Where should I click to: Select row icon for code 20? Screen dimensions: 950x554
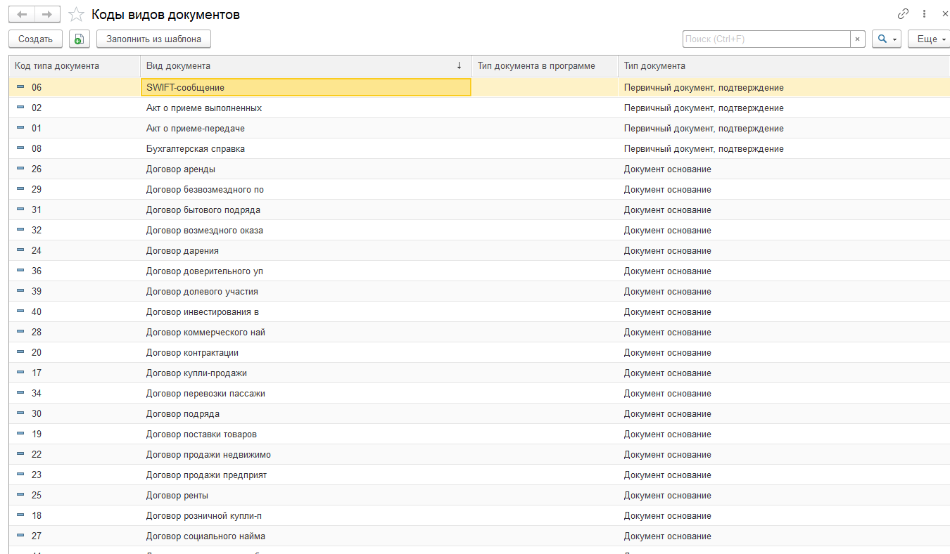(20, 352)
